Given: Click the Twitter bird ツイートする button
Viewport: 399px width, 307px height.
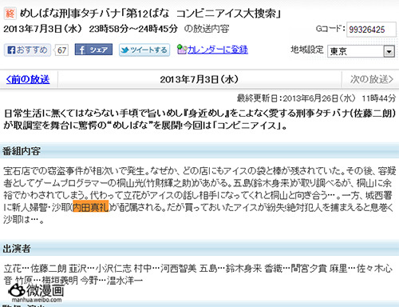Looking at the screenshot, I should coord(144,50).
